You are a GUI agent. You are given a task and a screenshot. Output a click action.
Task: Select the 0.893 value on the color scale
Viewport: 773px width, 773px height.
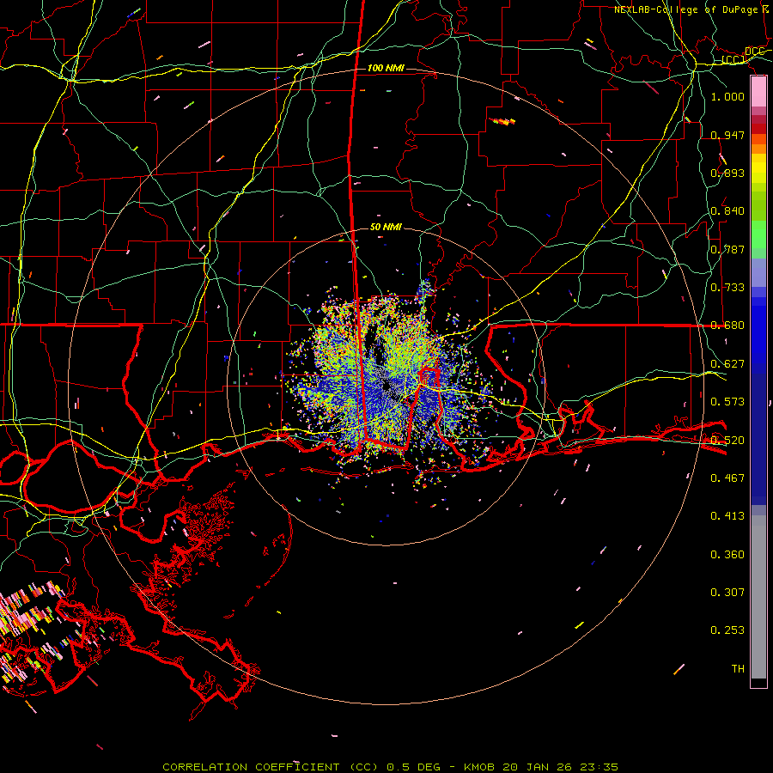point(727,173)
